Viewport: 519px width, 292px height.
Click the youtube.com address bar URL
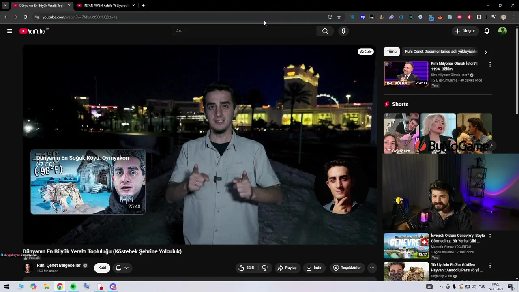[x=80, y=17]
